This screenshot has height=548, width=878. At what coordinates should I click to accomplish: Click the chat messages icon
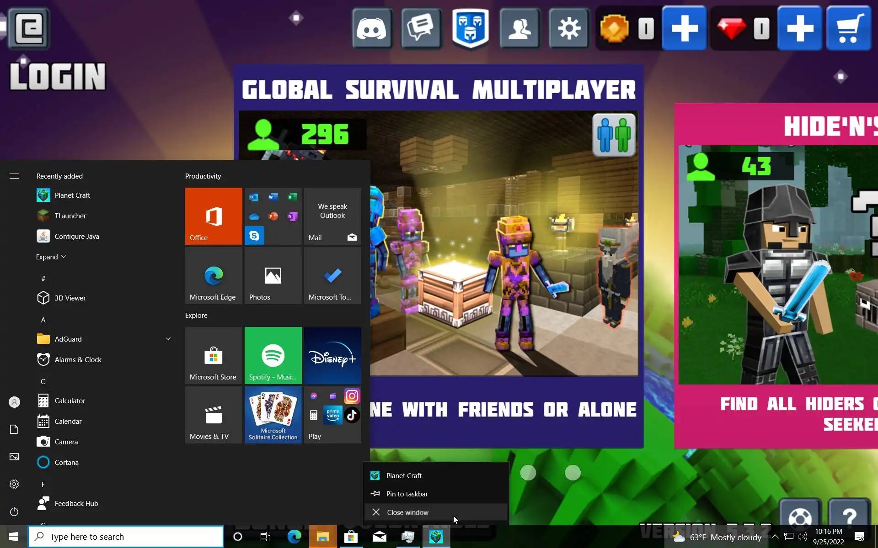[x=421, y=29]
